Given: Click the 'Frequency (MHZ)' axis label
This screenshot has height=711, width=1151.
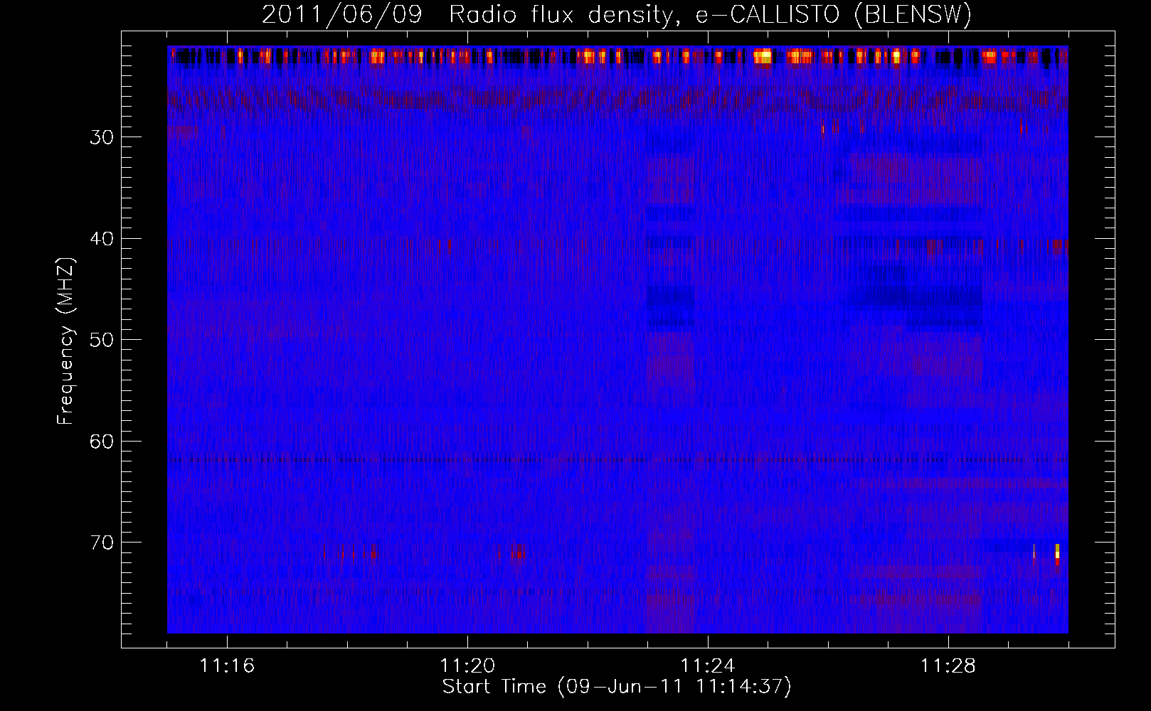Looking at the screenshot, I should [65, 341].
